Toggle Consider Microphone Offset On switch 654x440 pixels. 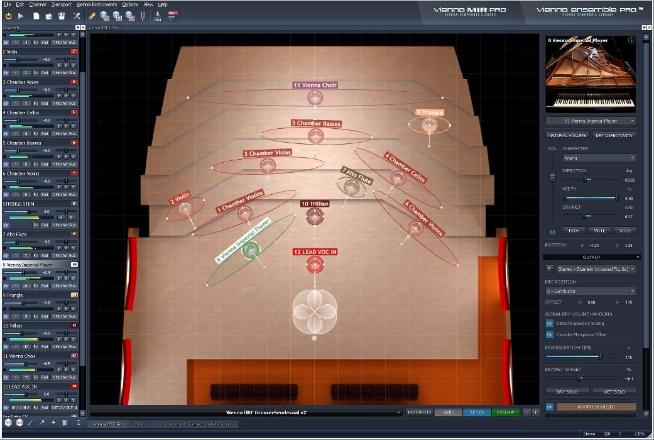tap(550, 334)
